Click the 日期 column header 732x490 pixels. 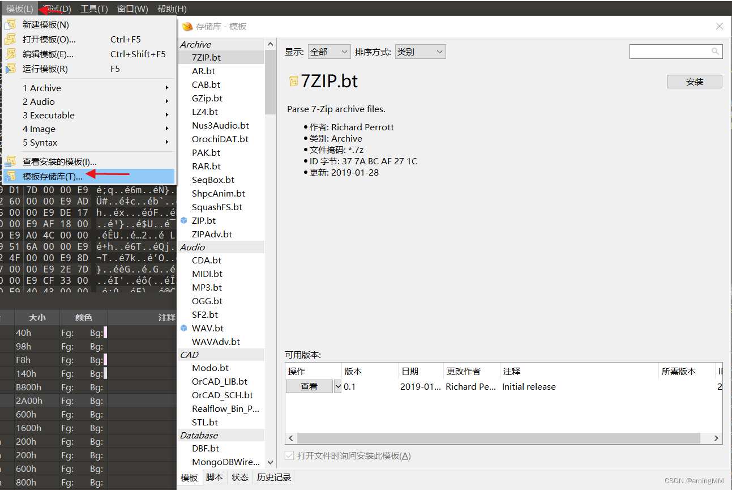pyautogui.click(x=421, y=371)
